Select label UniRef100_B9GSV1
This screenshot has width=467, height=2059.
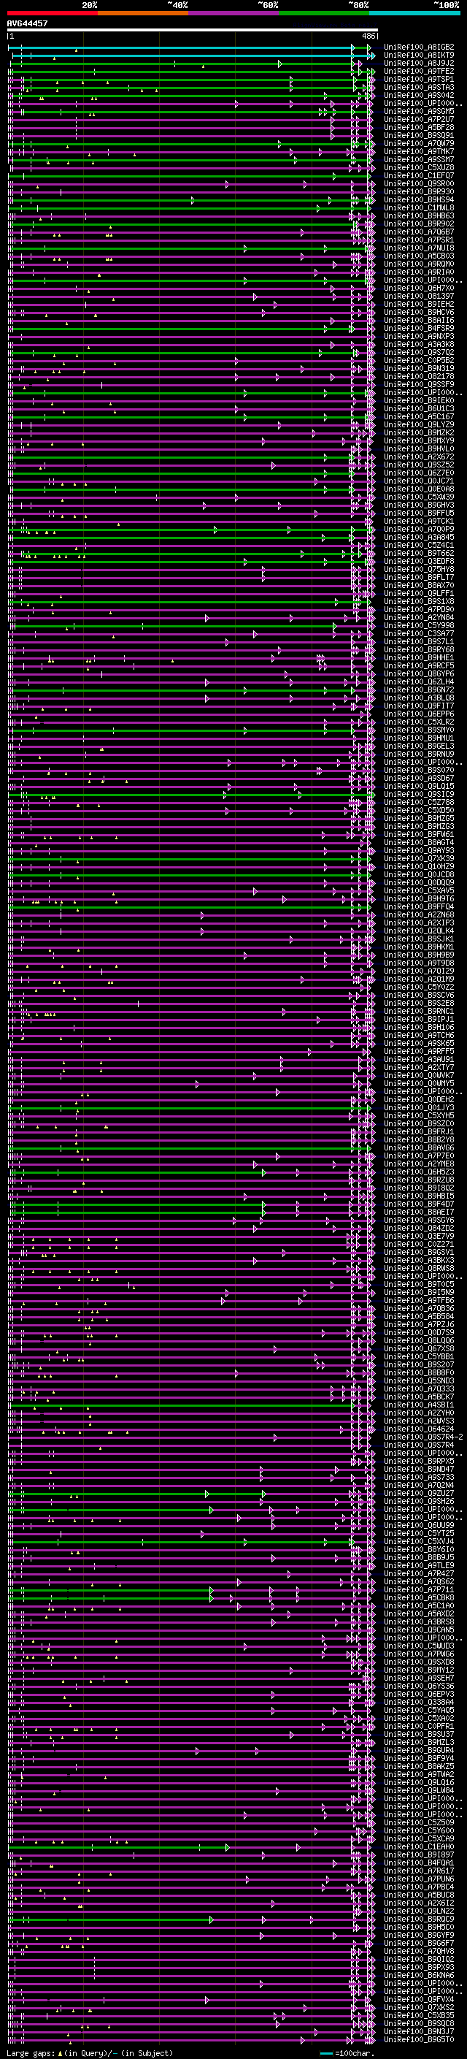(x=419, y=1252)
